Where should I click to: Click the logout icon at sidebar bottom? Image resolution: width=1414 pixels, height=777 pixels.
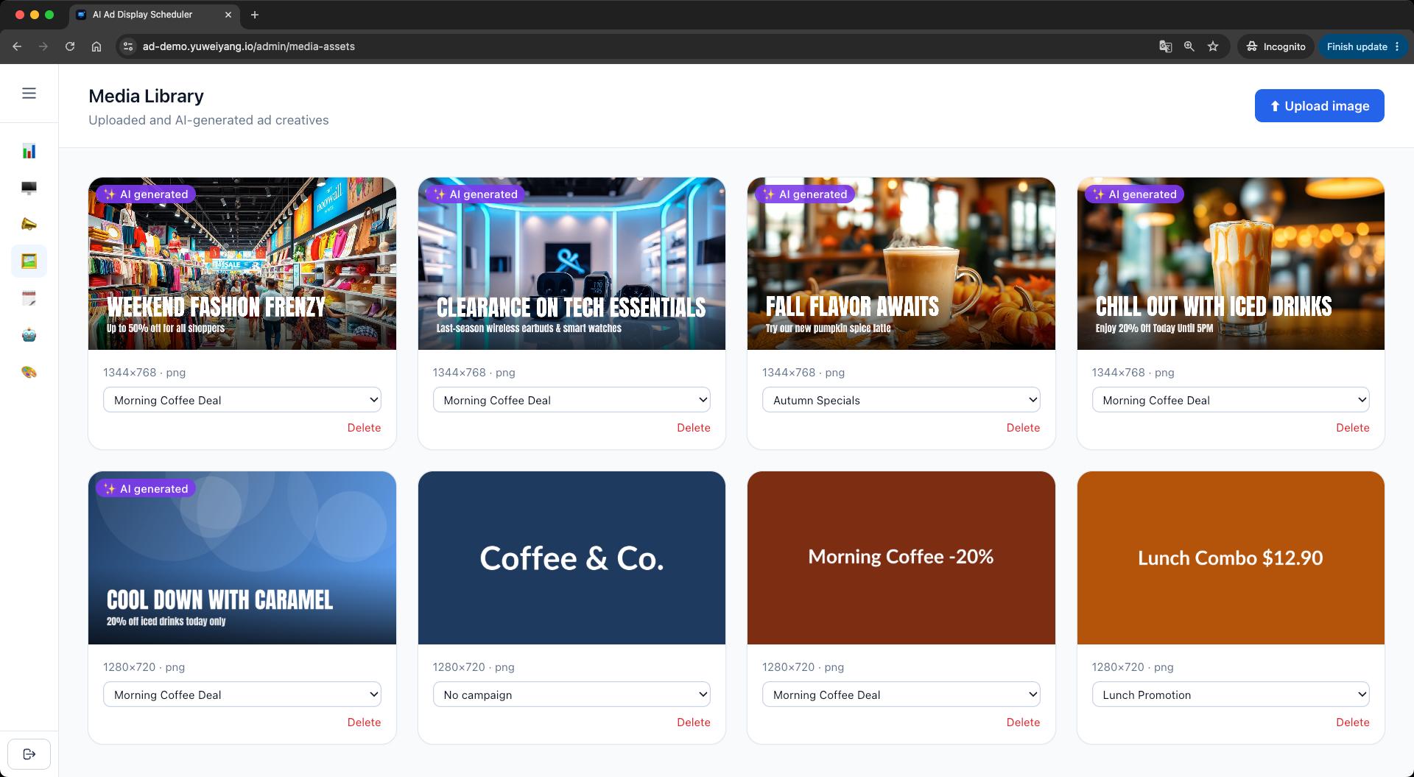[x=29, y=754]
